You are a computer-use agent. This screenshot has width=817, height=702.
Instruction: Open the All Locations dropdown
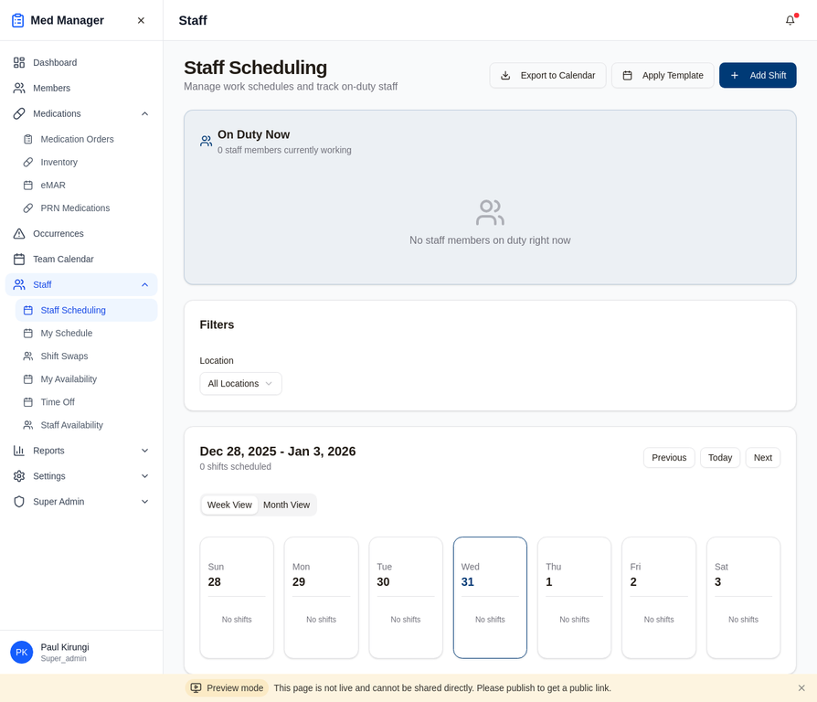pyautogui.click(x=240, y=384)
